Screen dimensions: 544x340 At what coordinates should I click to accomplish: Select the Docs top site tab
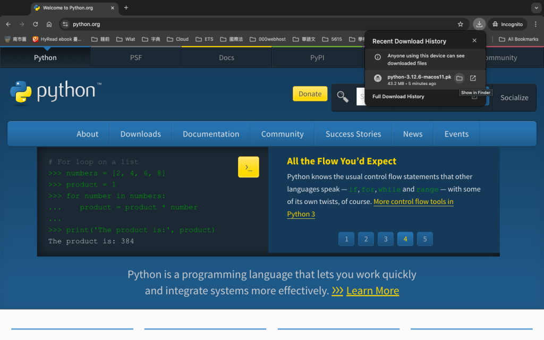tap(226, 57)
